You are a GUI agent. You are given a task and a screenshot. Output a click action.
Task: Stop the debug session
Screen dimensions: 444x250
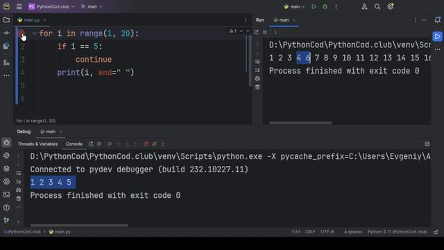(x=99, y=144)
